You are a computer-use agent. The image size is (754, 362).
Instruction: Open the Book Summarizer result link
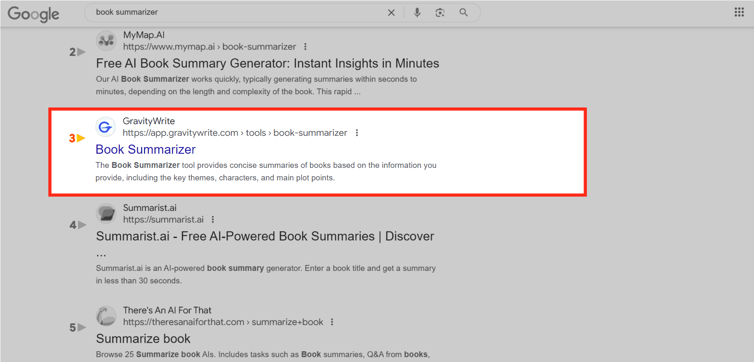click(x=145, y=150)
